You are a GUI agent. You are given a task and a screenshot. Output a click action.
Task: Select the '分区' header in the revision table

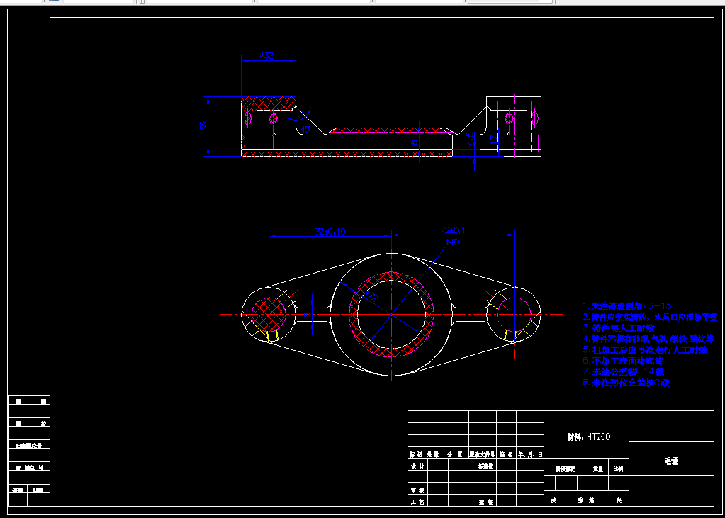tap(455, 454)
